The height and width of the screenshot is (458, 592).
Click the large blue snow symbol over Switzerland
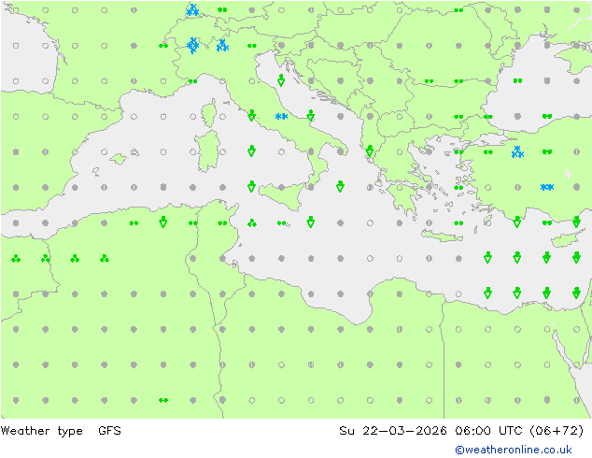pyautogui.click(x=193, y=46)
